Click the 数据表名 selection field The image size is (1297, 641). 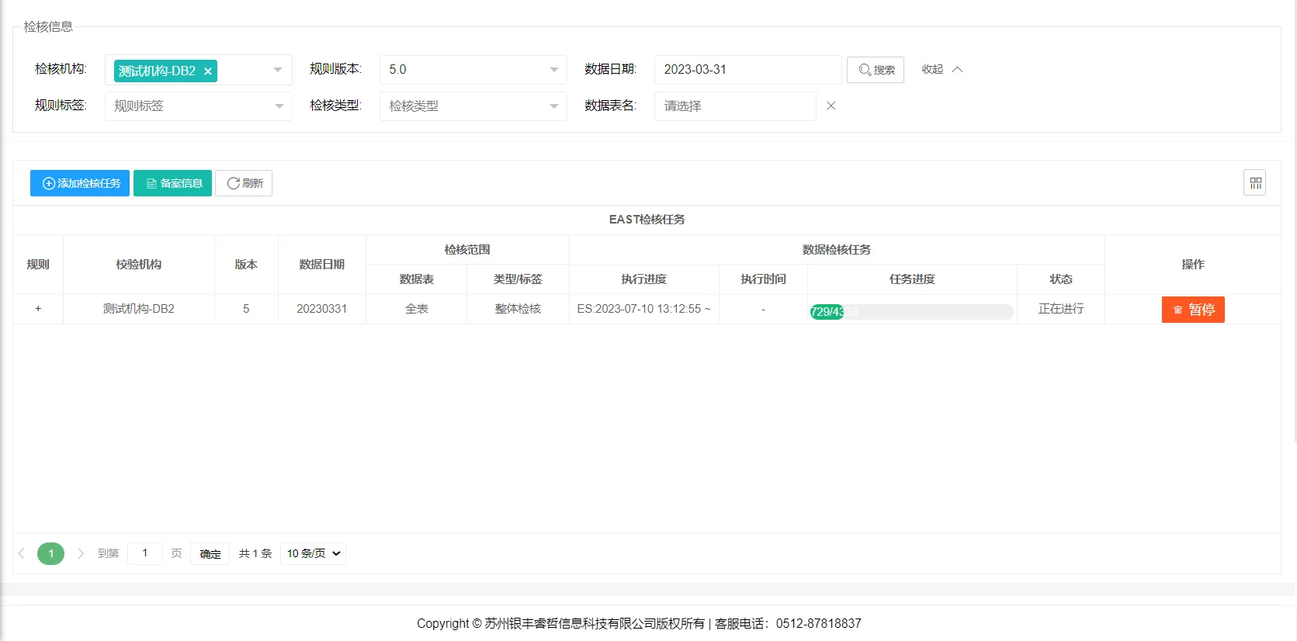pyautogui.click(x=734, y=106)
